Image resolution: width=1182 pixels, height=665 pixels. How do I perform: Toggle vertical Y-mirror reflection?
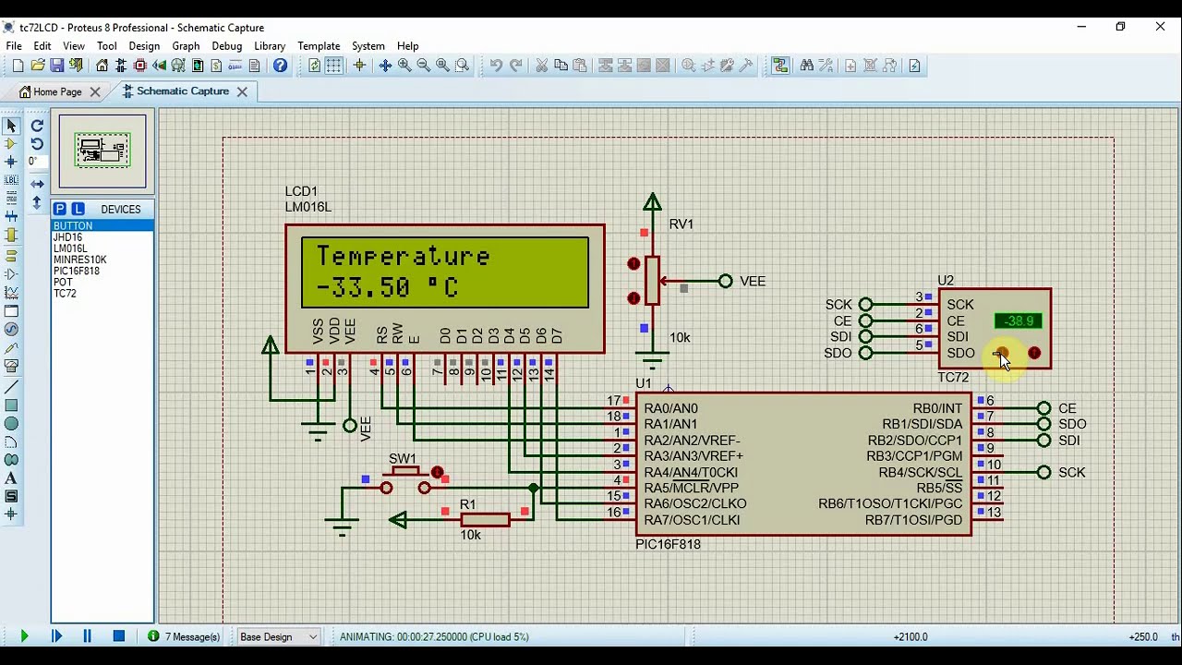coord(37,202)
